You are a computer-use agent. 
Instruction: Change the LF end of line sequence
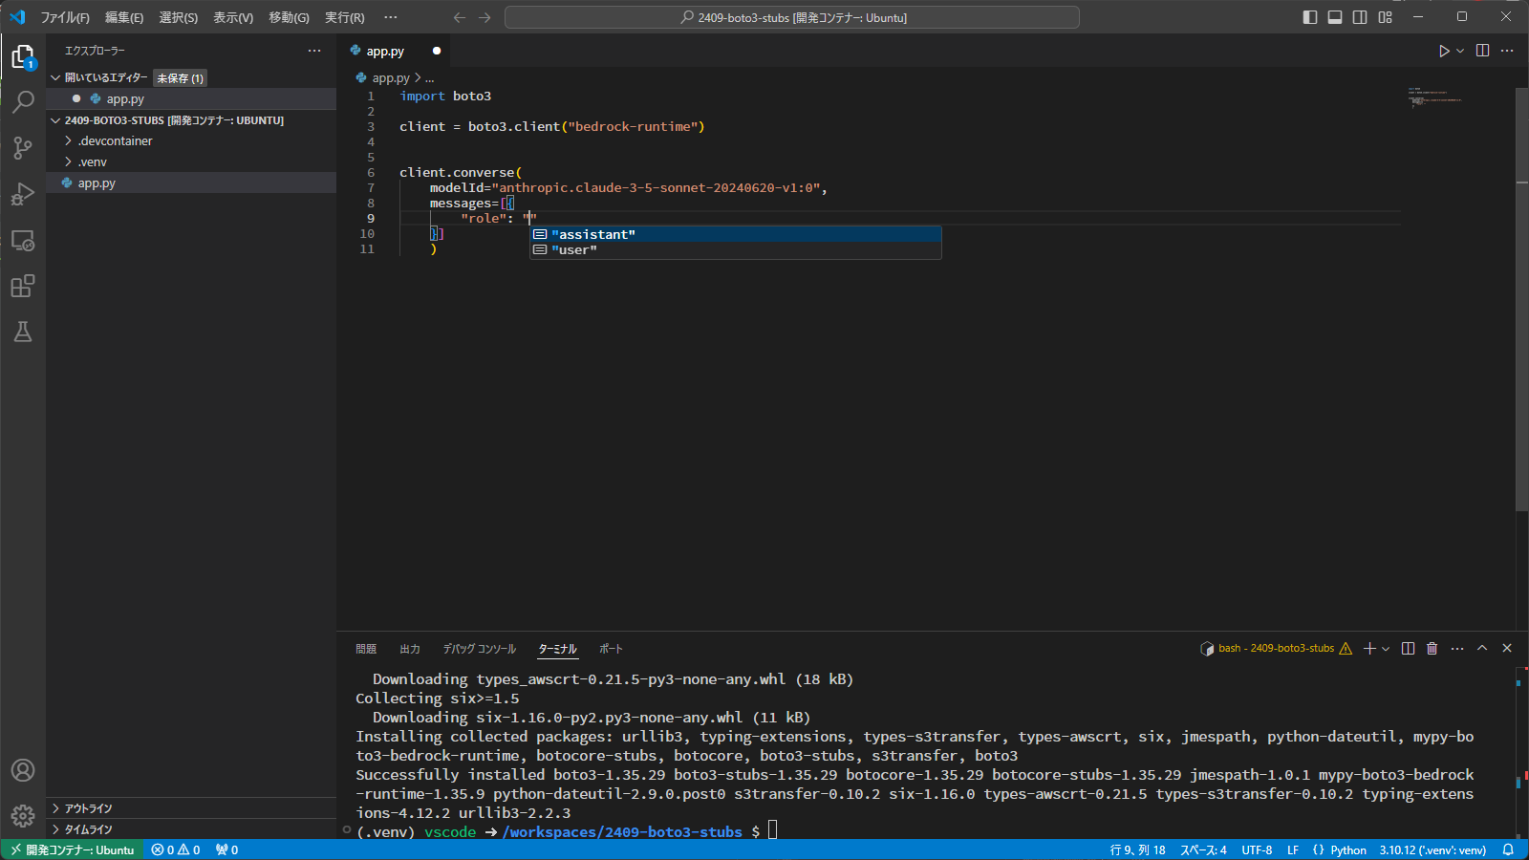1293,849
